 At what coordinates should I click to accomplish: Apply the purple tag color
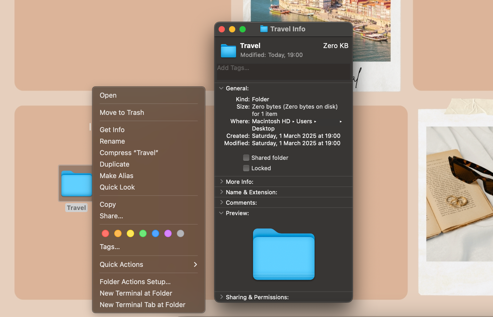click(168, 233)
